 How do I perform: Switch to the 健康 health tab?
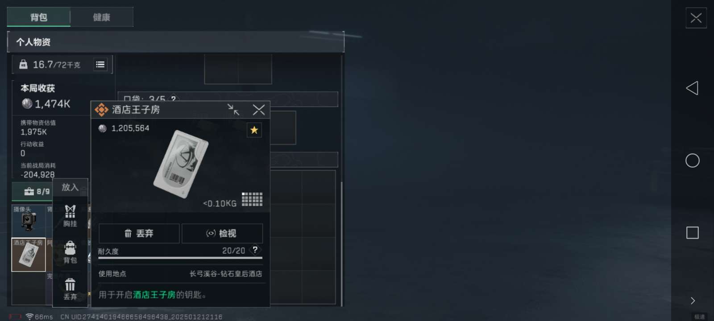tap(102, 17)
